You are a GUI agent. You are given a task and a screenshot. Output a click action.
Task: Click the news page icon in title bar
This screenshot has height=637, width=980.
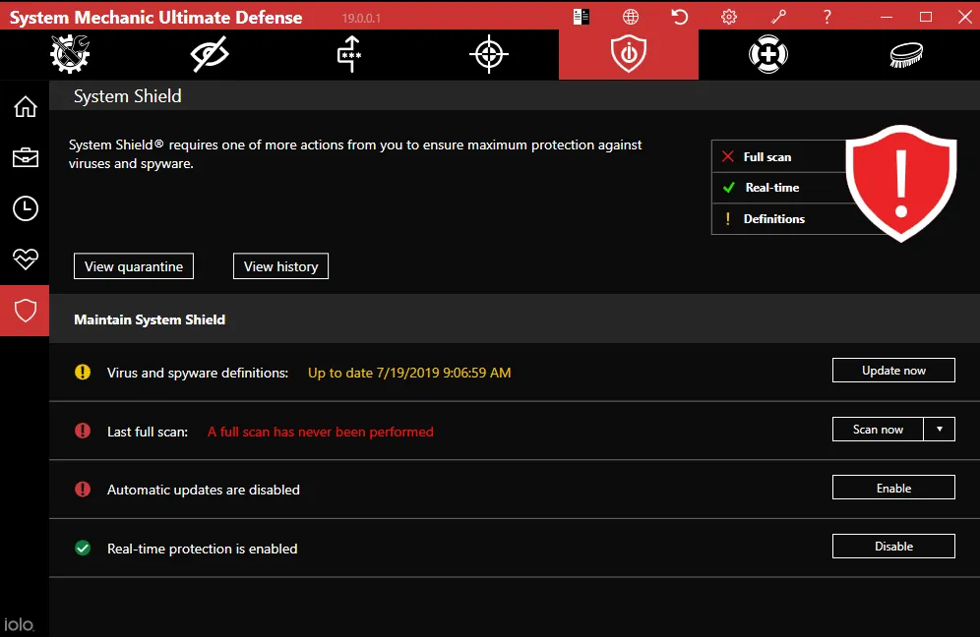click(582, 17)
